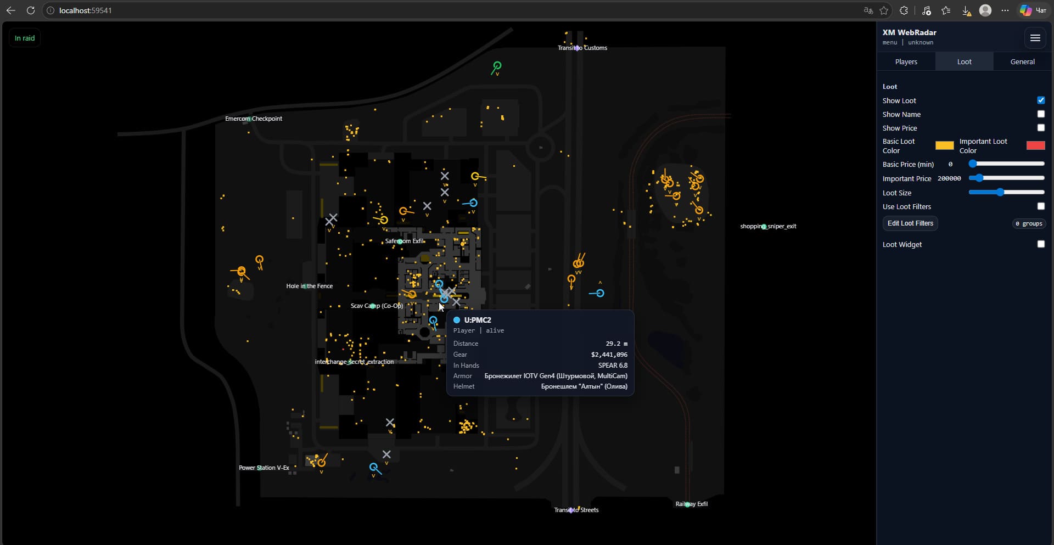Screen dimensions: 1054x545
Task: Click the In raid status badge
Action: (x=25, y=38)
